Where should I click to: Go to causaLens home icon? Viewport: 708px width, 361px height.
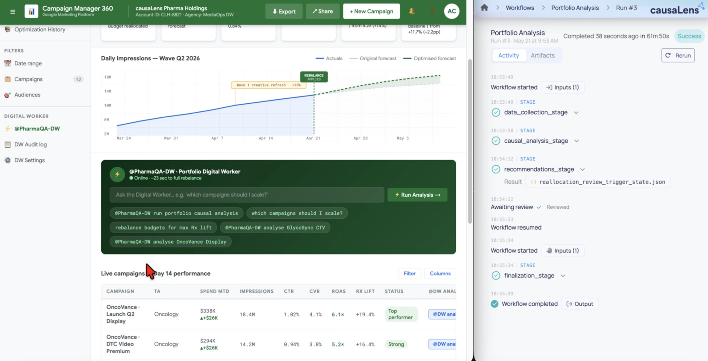(484, 7)
